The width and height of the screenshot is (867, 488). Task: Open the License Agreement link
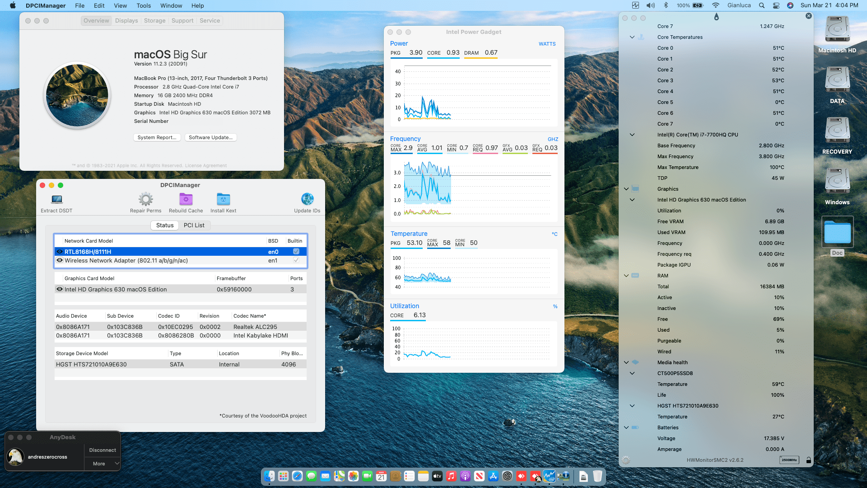coord(206,165)
